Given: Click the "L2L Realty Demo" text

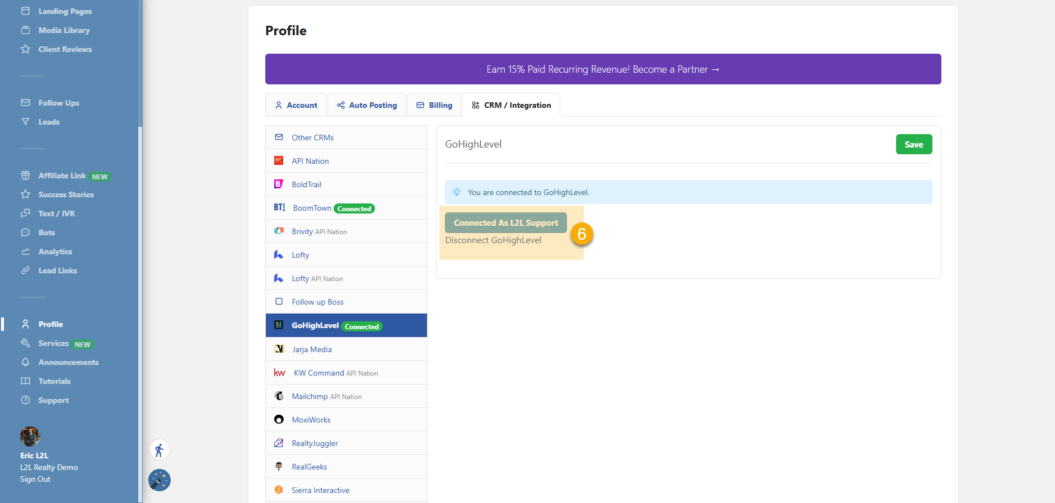Looking at the screenshot, I should 49,467.
